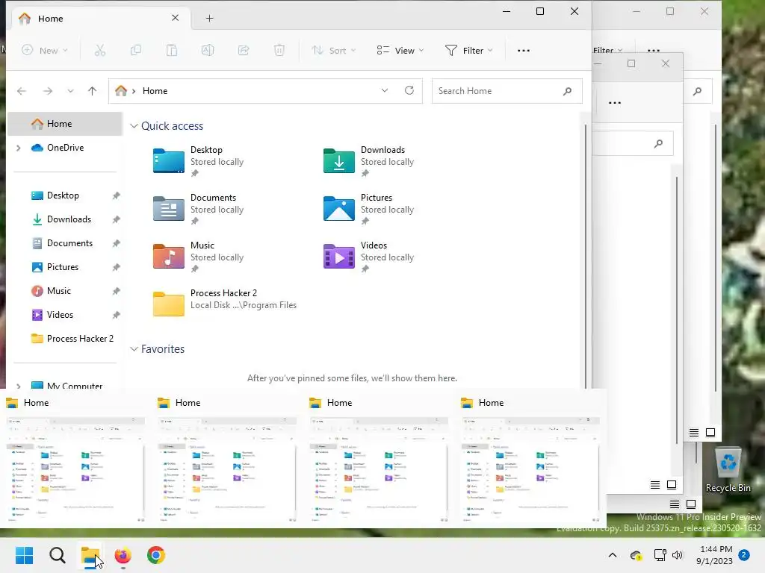This screenshot has height=573, width=765.
Task: Select the Desktop folder in Quick access
Action: pos(199,161)
